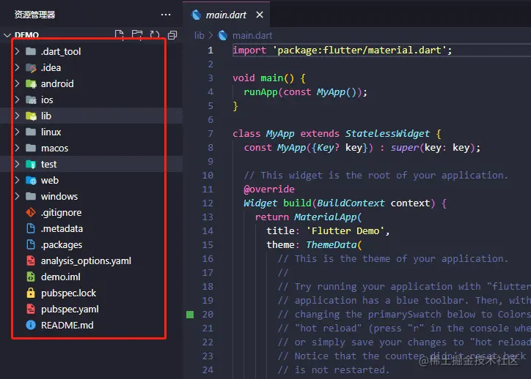The width and height of the screenshot is (531, 379).
Task: Click the yaml icon beside analysis_options.yaml
Action: (x=31, y=260)
